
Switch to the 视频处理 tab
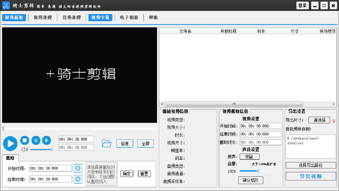42,18
